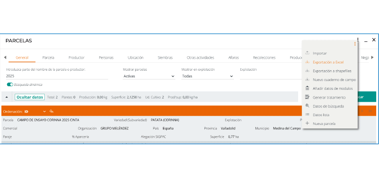
Task: Go to the Ubicación tab
Action: tap(135, 57)
